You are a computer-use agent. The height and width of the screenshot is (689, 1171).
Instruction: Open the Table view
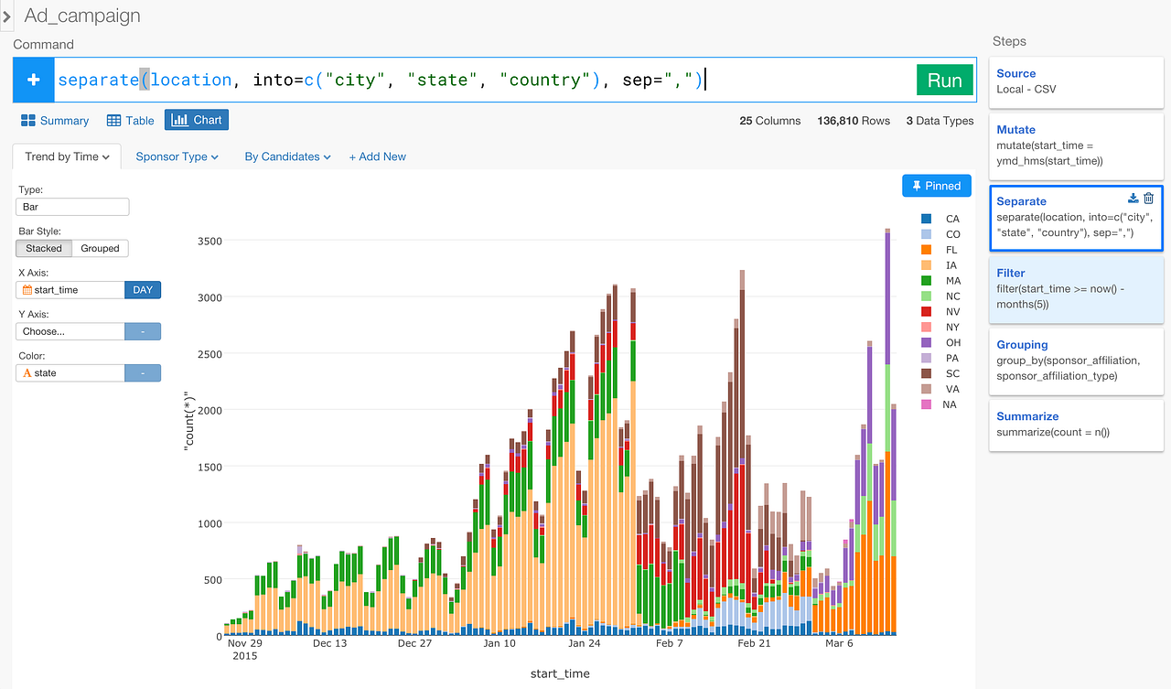[131, 120]
